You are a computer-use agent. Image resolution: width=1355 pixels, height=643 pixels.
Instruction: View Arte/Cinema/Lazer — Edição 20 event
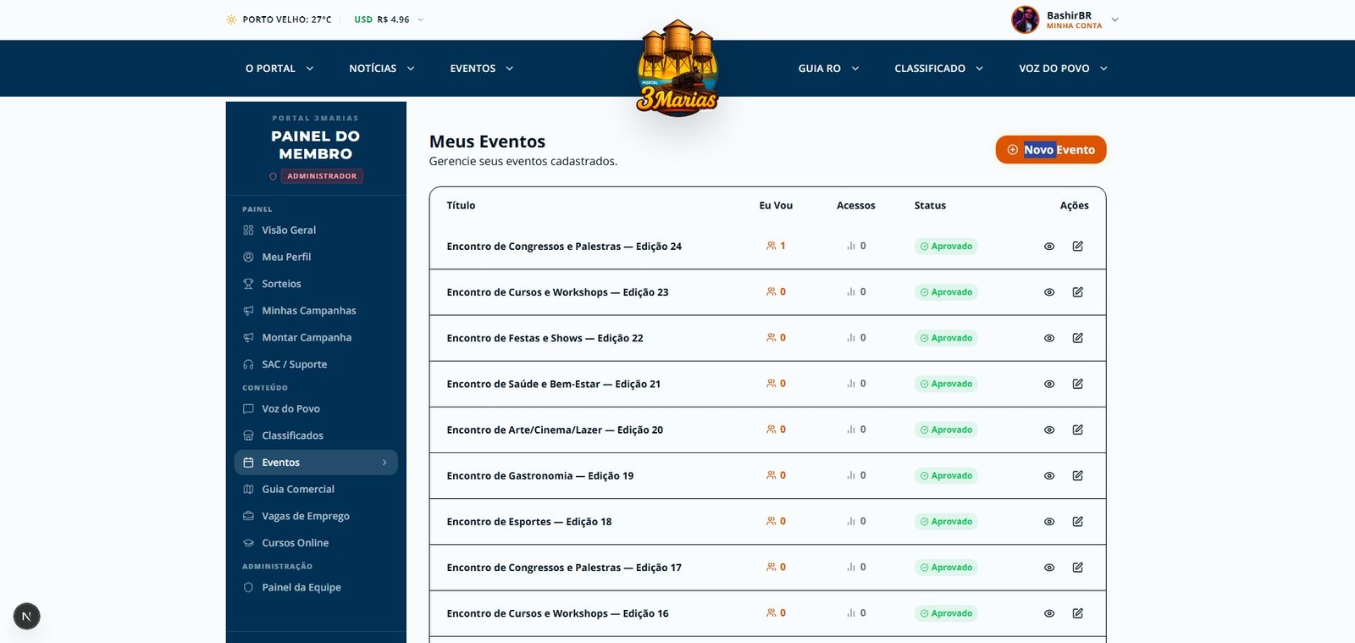1049,430
